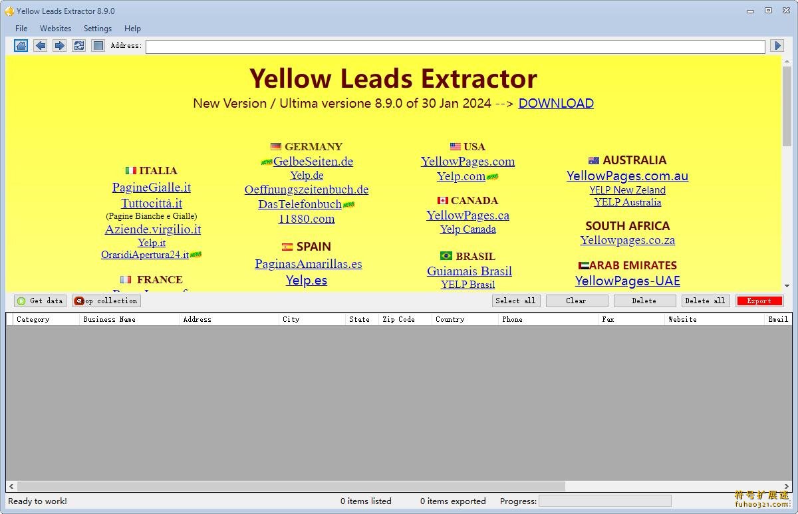Viewport: 798px width, 514px height.
Task: Click the Stop collection button
Action: 106,301
